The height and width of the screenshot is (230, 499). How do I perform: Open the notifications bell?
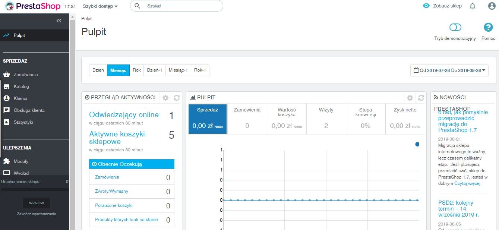coord(473,6)
